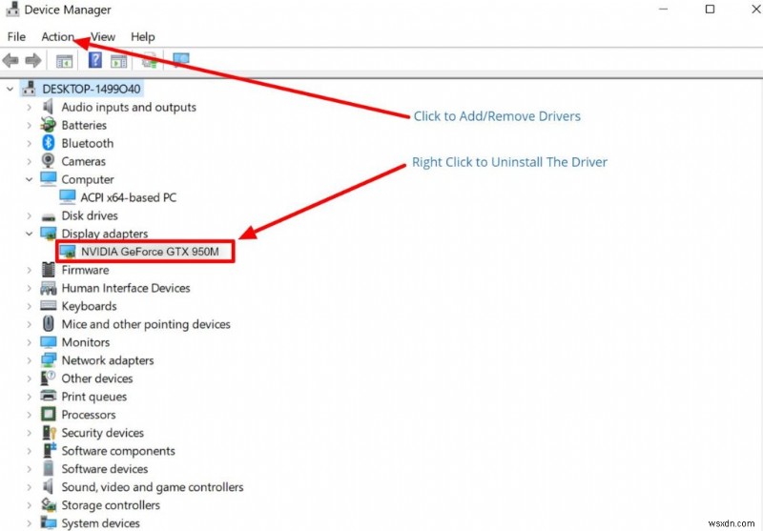Select NVIDIA GeForce GTX 950M
The image size is (763, 531).
pyautogui.click(x=150, y=252)
